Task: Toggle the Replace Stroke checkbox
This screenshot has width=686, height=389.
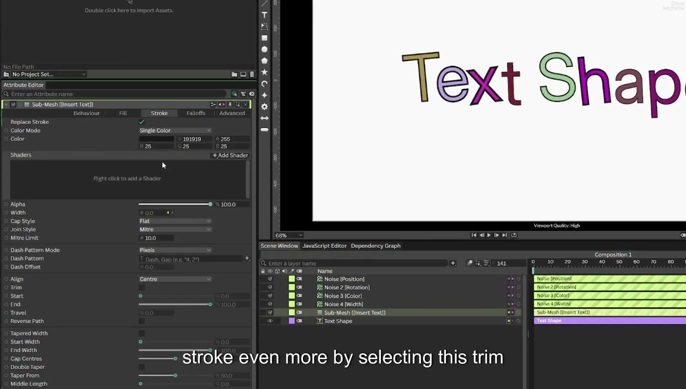Action: pyautogui.click(x=141, y=122)
